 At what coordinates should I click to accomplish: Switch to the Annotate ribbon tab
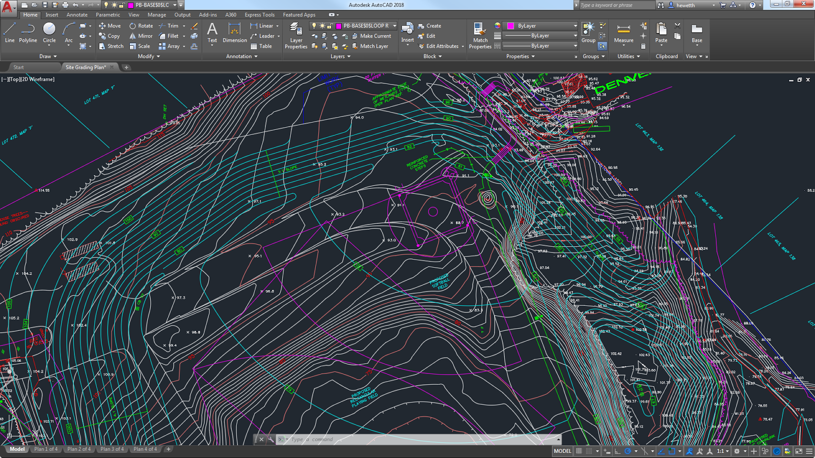[76, 15]
